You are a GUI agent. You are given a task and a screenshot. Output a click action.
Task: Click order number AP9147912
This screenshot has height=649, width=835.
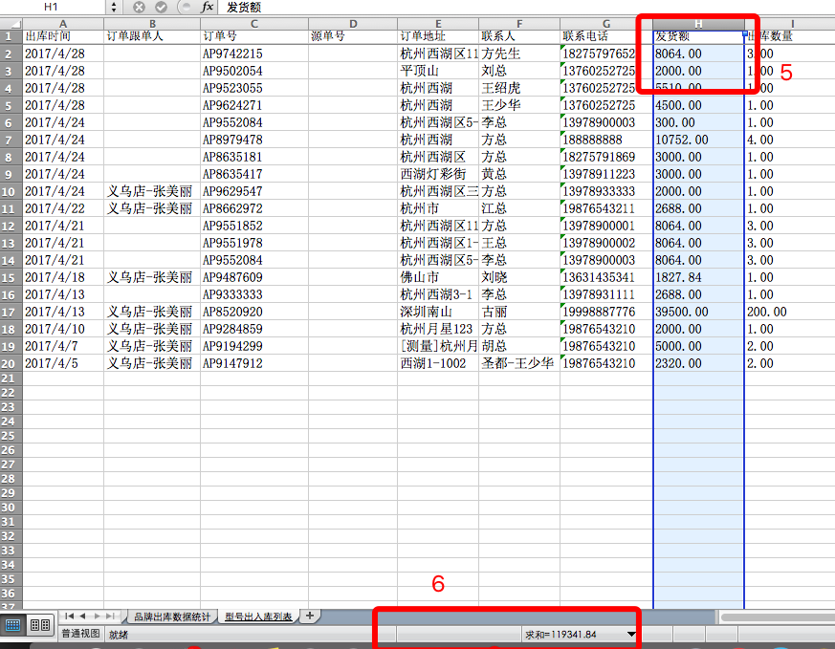pos(254,363)
